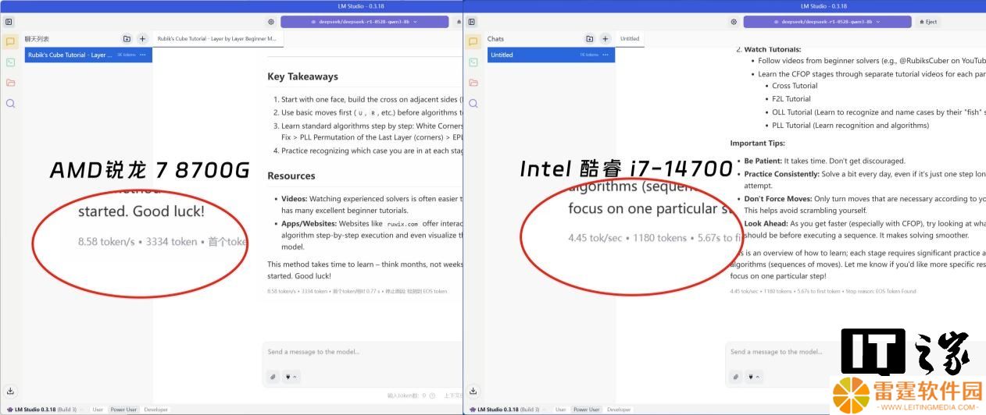
Task: Select Power User mode in left window
Action: [x=123, y=410]
